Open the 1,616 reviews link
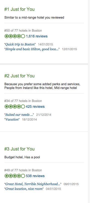Image resolution: width=90 pixels, height=203 pixels. (37, 36)
